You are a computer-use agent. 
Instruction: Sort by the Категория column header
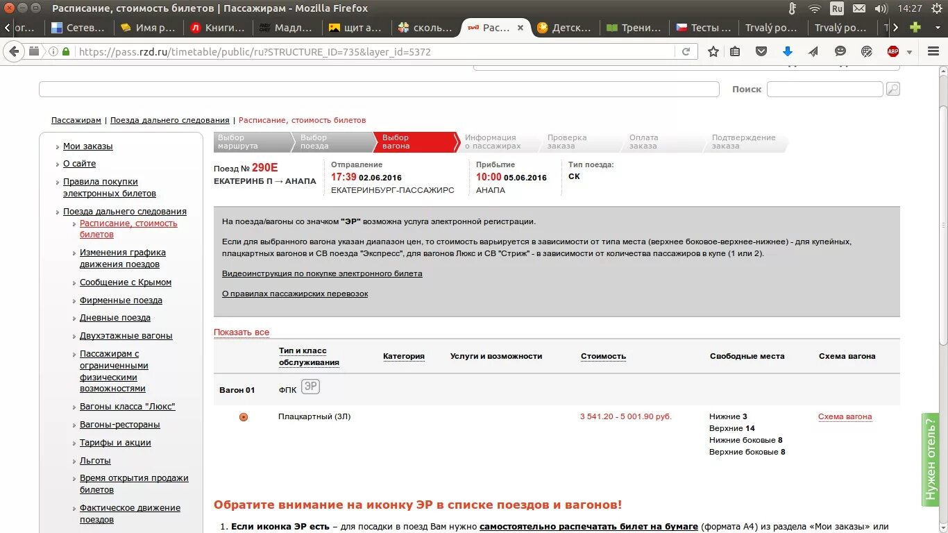[x=403, y=356]
